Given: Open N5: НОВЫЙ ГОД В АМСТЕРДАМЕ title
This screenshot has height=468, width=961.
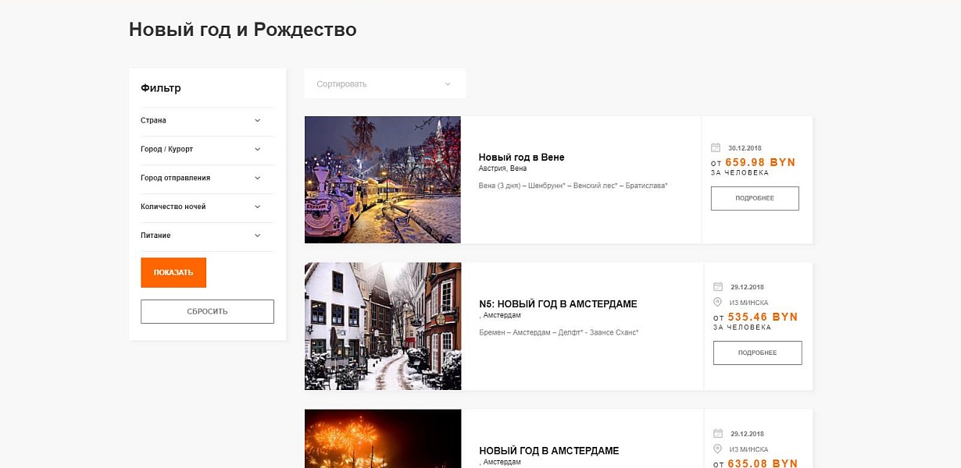Looking at the screenshot, I should [x=558, y=304].
